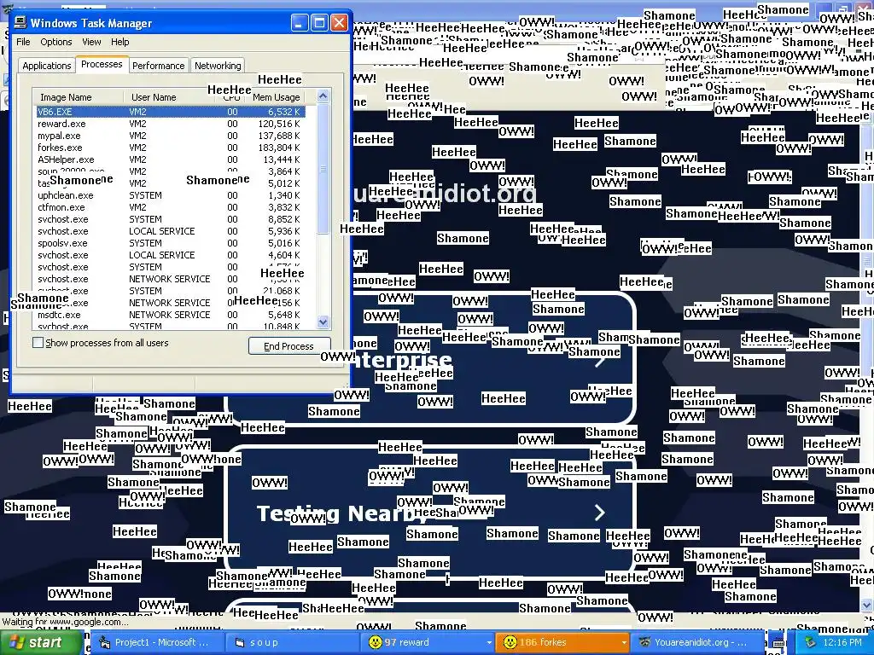This screenshot has width=874, height=655.
Task: Switch to Project1 - Microsoft taskbar button
Action: [x=157, y=642]
